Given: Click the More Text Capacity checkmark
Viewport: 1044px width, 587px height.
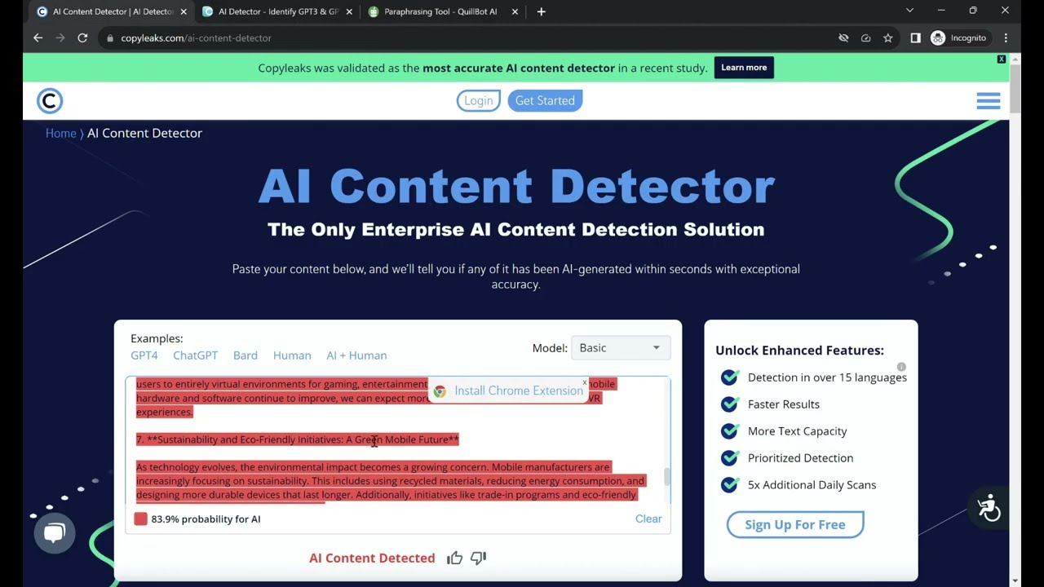Looking at the screenshot, I should (x=730, y=430).
